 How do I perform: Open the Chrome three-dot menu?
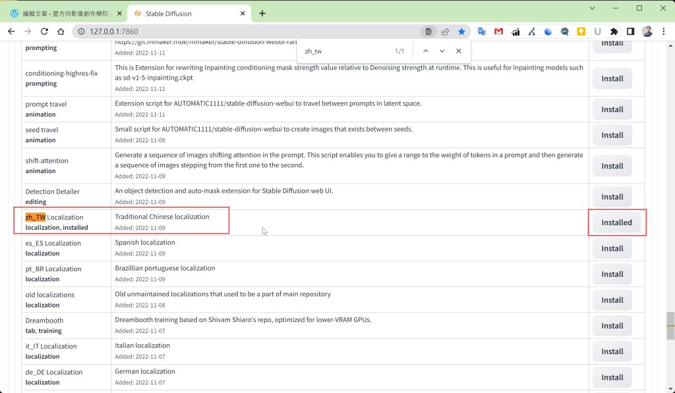(x=664, y=31)
